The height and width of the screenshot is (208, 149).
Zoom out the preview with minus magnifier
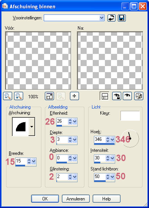pyautogui.click(x=8, y=96)
